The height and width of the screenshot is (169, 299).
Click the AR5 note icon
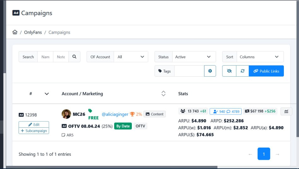pos(63,135)
